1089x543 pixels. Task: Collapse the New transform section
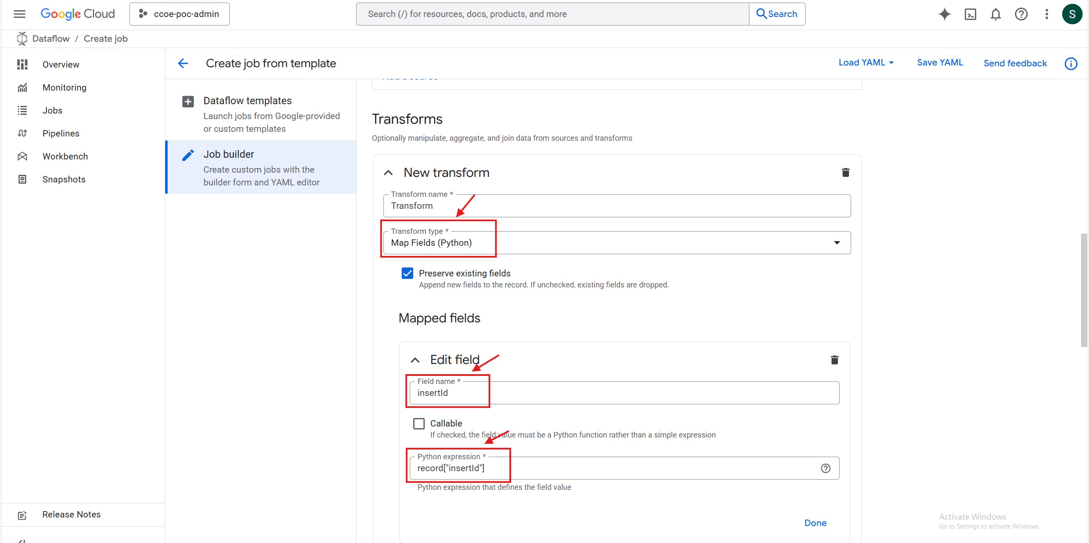coord(388,173)
